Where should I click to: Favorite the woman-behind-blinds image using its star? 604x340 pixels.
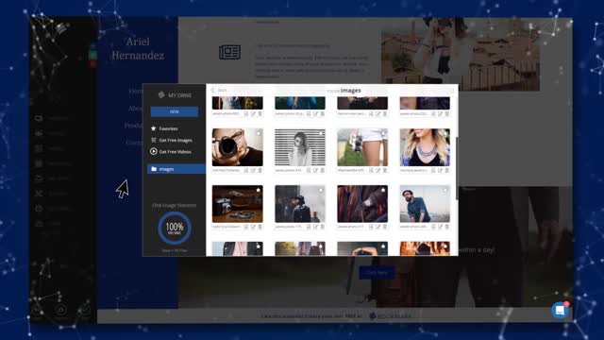click(x=321, y=133)
